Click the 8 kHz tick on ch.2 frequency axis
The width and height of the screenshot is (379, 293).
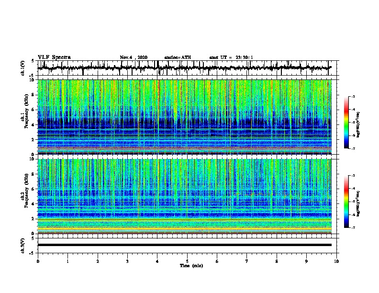click(33, 174)
